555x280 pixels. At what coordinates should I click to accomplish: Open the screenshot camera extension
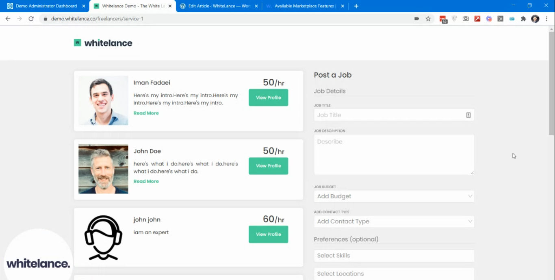tap(466, 19)
